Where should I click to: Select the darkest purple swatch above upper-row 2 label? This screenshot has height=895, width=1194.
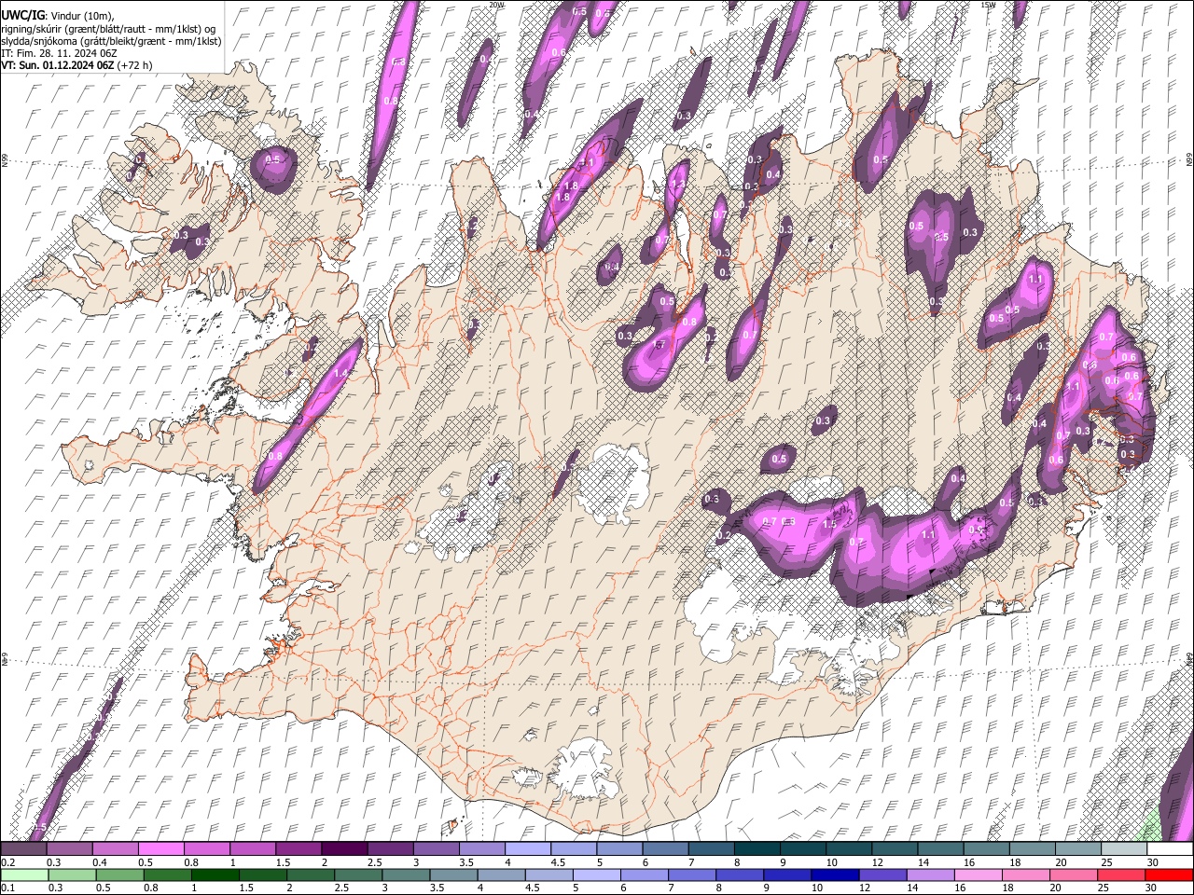click(x=345, y=848)
